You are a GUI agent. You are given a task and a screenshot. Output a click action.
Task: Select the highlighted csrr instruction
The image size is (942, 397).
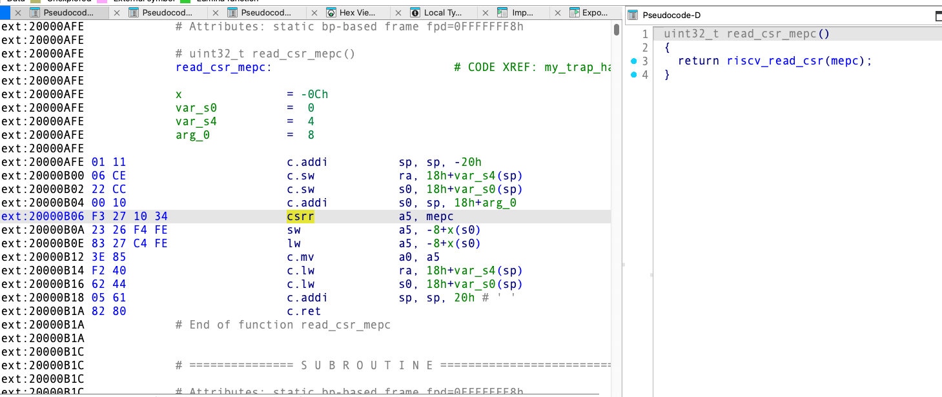tap(300, 217)
